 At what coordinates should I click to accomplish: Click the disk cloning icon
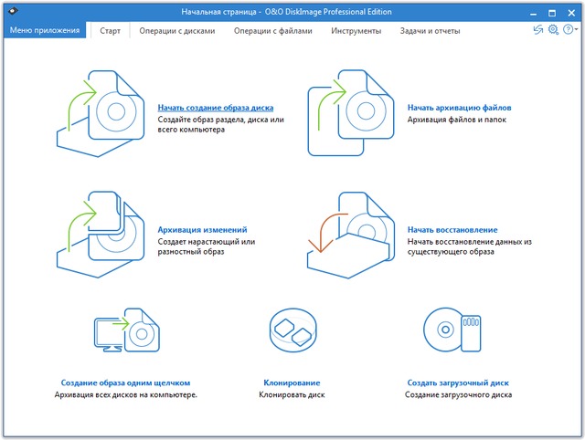[x=292, y=334]
